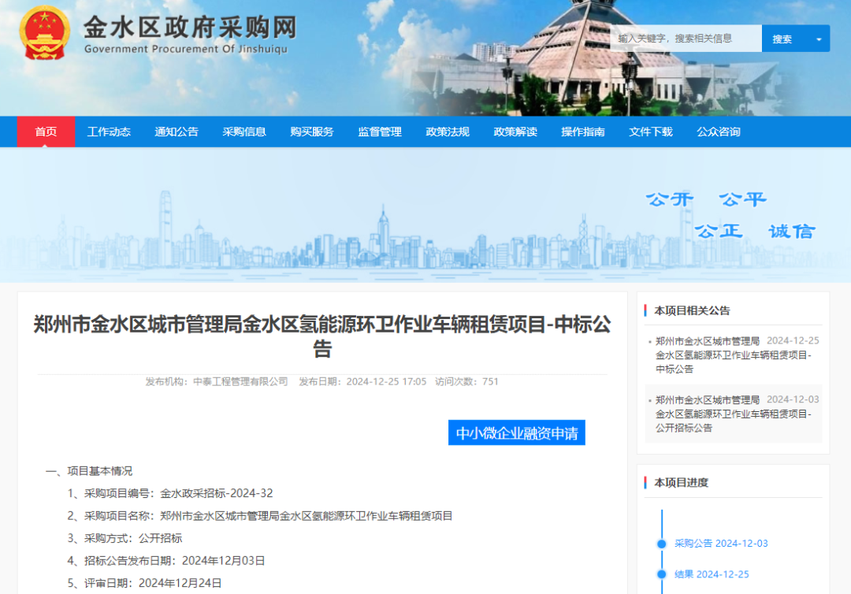
Task: Click 采购项目编号 金水政采招标-2024-32 line
Action: click(170, 494)
